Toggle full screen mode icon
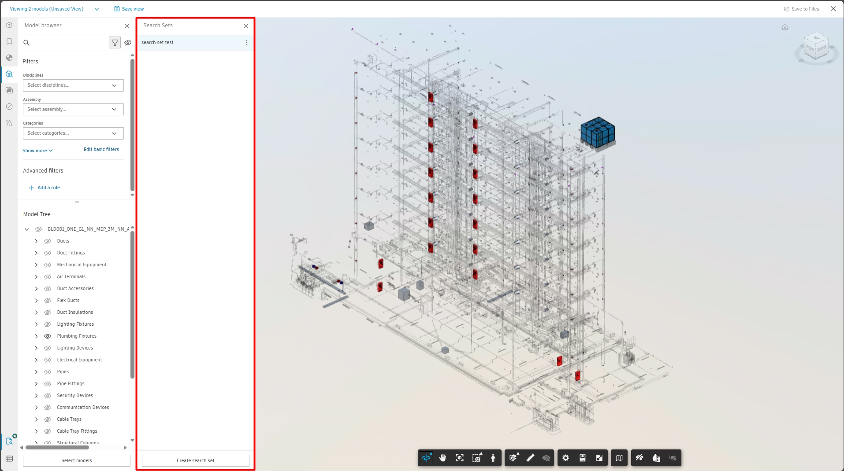The image size is (844, 471). pos(599,458)
